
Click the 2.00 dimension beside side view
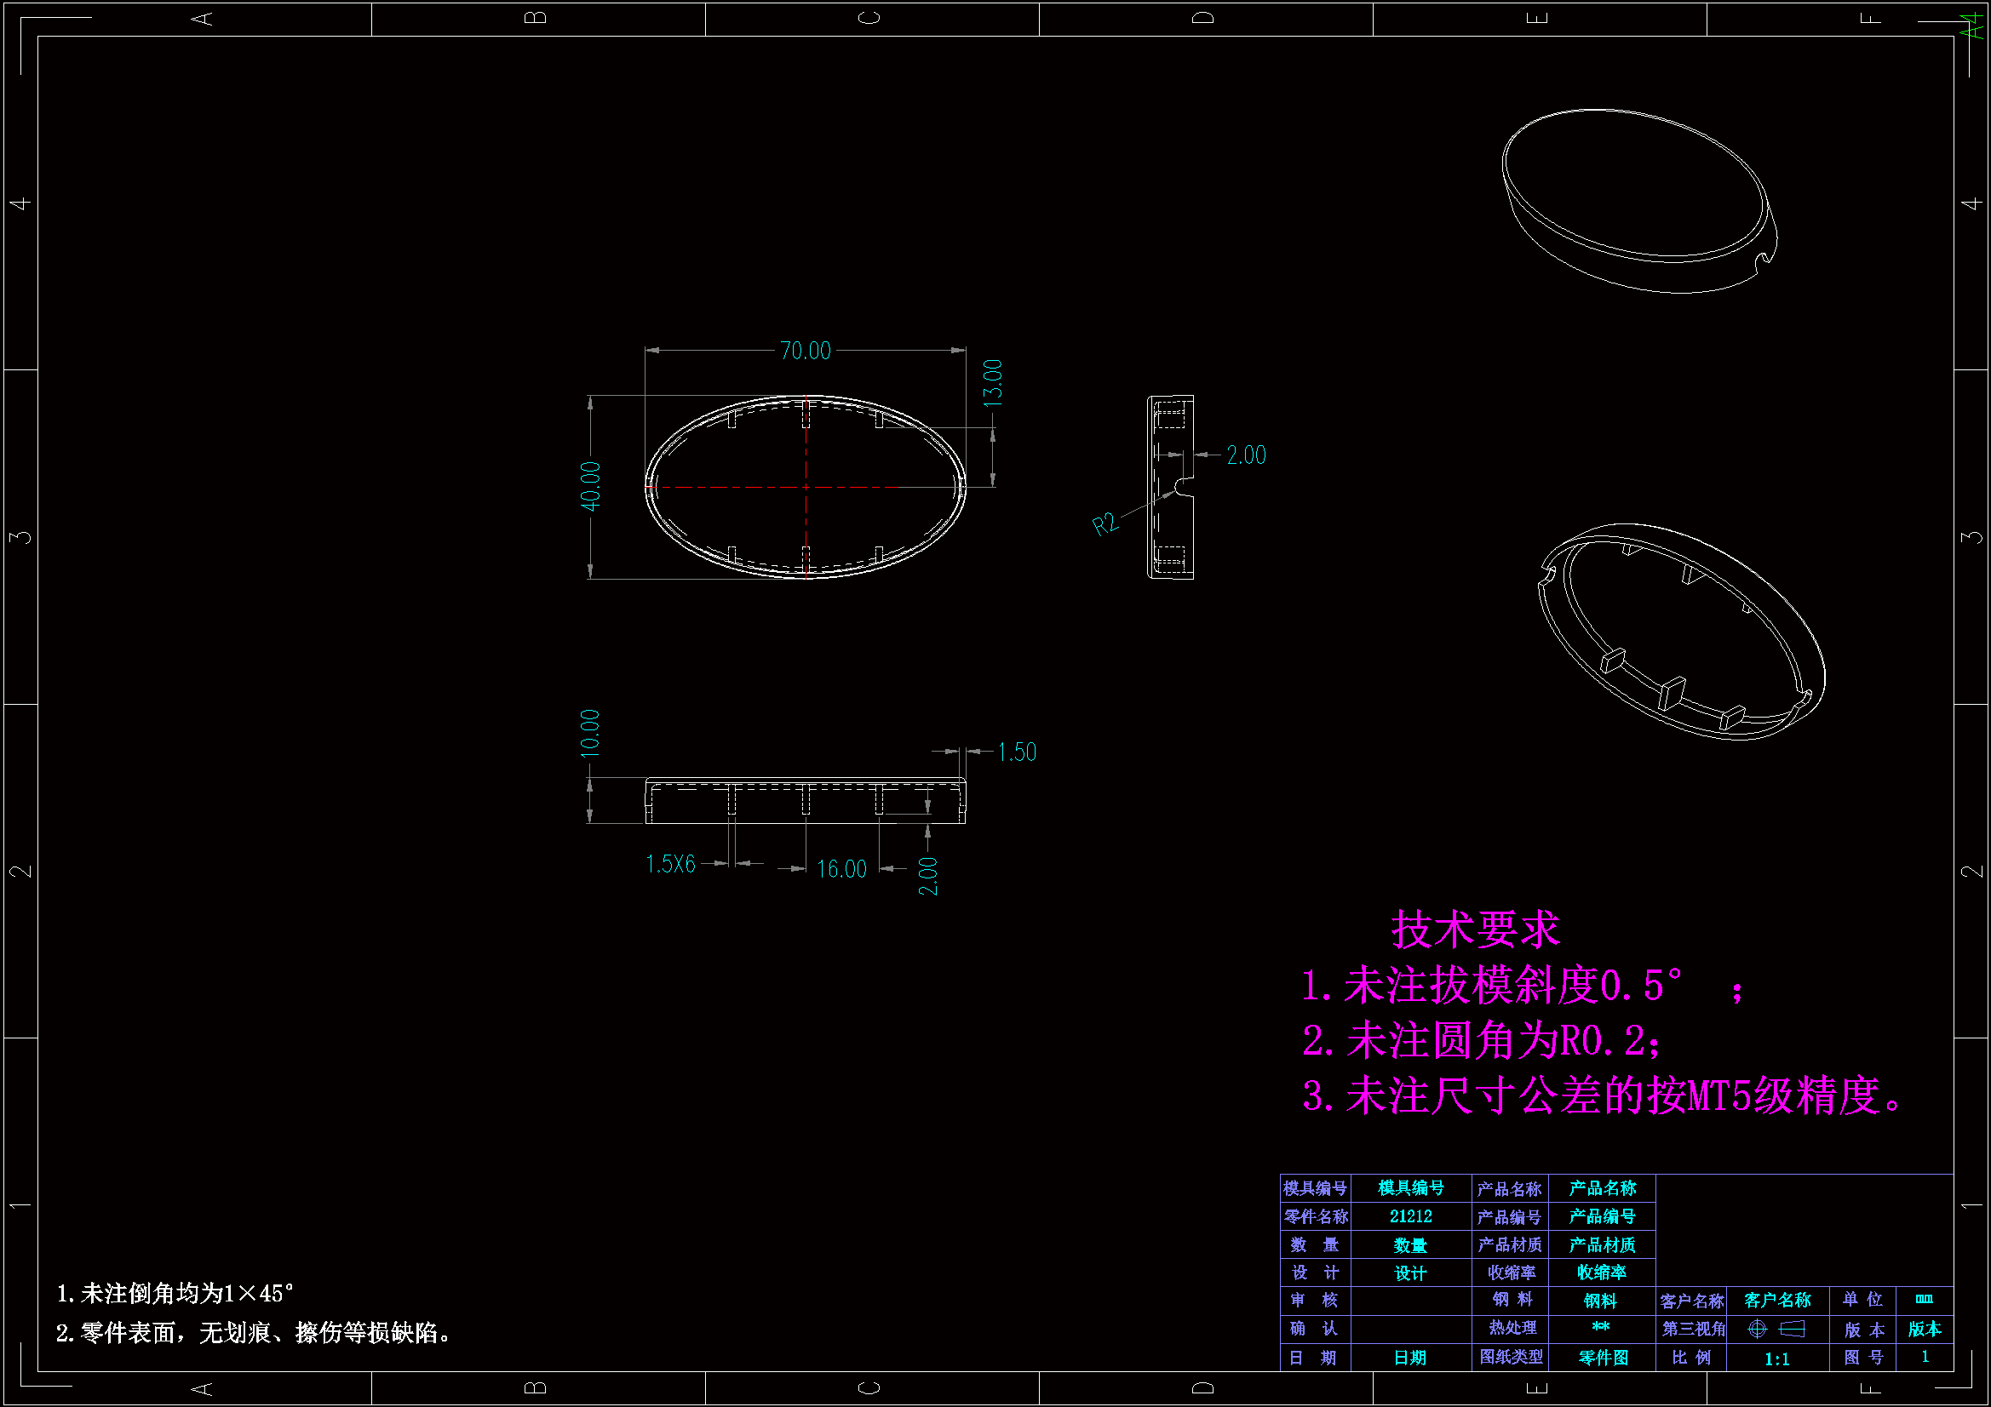(1246, 455)
